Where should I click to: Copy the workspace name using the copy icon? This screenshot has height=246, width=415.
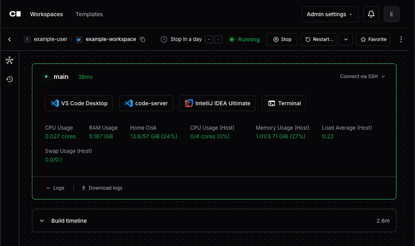(x=142, y=39)
